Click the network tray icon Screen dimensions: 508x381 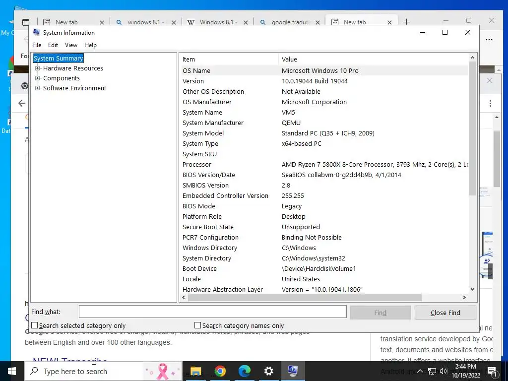click(432, 371)
